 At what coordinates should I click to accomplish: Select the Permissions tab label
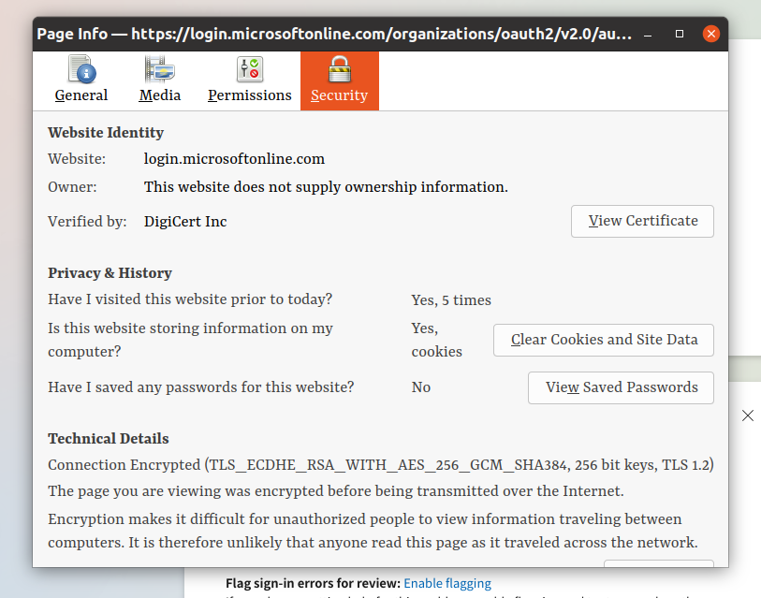click(250, 95)
